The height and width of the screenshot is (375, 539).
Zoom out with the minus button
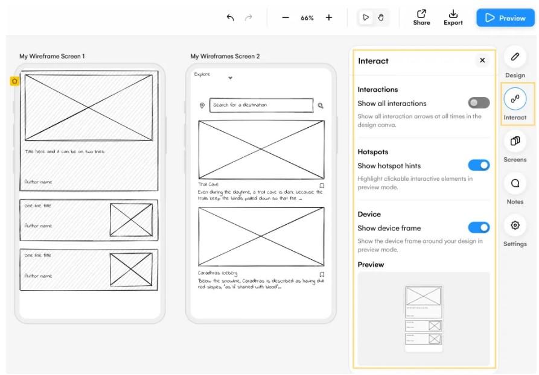pyautogui.click(x=285, y=18)
